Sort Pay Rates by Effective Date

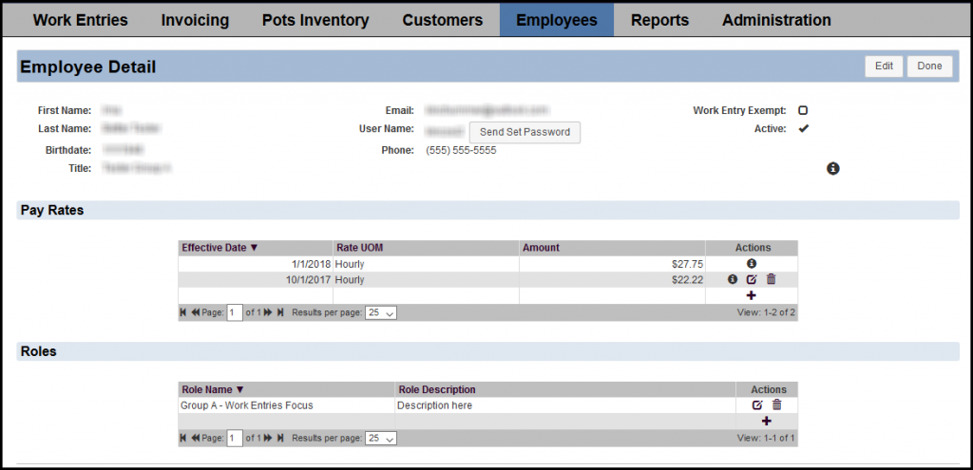[x=219, y=248]
